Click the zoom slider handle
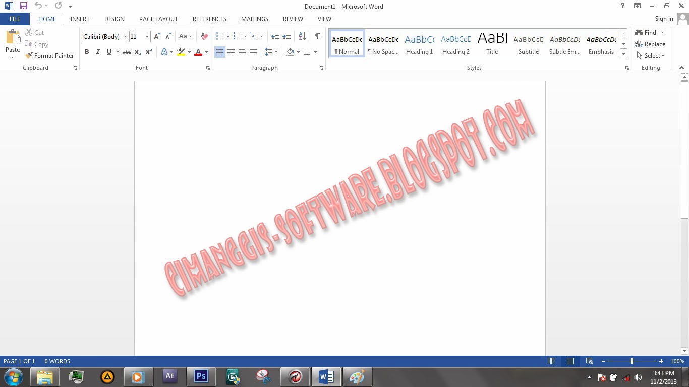 click(632, 361)
